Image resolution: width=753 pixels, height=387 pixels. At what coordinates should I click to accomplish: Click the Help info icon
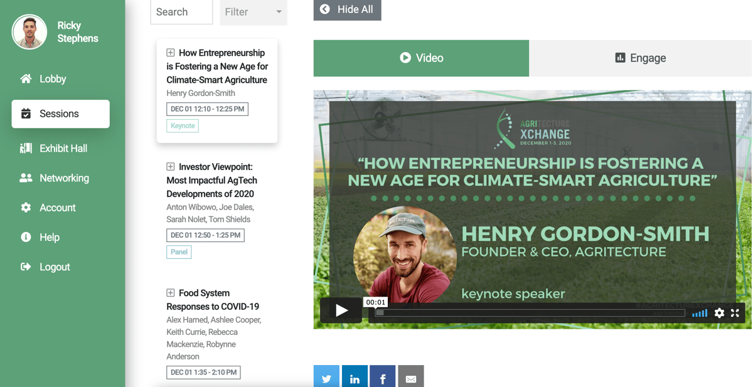click(x=26, y=237)
